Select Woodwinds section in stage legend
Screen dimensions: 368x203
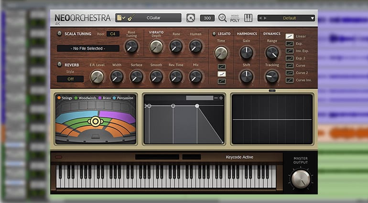point(86,98)
